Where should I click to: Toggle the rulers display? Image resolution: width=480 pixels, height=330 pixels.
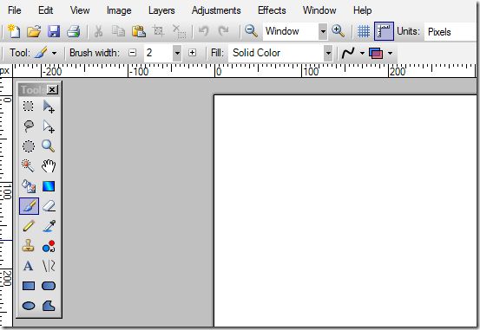tap(384, 31)
